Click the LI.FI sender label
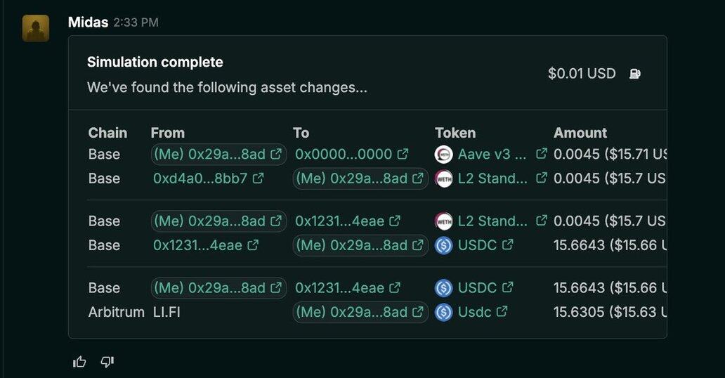 166,312
